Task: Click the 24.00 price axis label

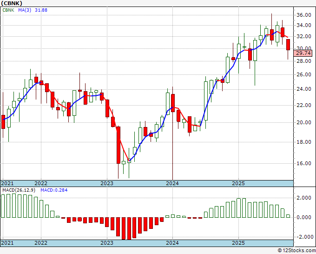Action: coord(304,89)
